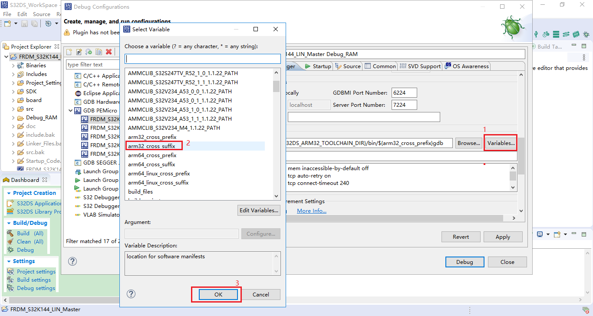
Task: Open the Edit menu
Action: [x=22, y=14]
